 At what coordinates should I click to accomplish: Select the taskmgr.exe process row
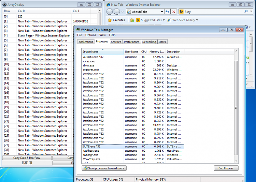tap(133, 155)
